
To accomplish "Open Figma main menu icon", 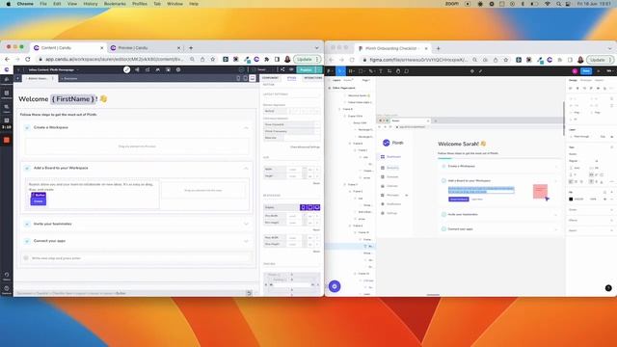I will coord(330,71).
